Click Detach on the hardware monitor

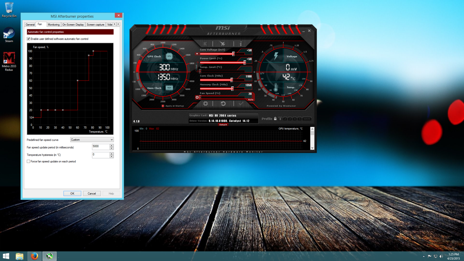click(223, 125)
